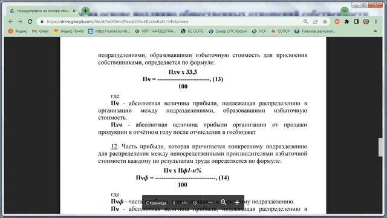Click the share page icon in address bar
Screen dimensions: 387x218
(315, 22)
